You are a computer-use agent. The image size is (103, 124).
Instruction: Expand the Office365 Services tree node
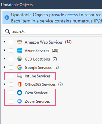tap(5, 84)
